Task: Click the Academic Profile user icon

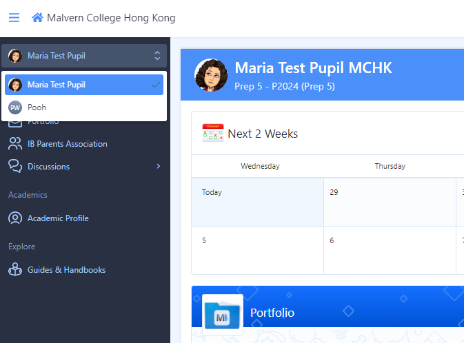Action: point(15,218)
